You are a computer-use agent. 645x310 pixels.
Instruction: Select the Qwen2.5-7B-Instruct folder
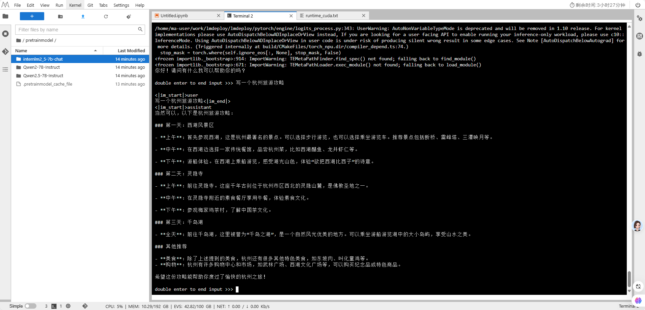click(80, 76)
